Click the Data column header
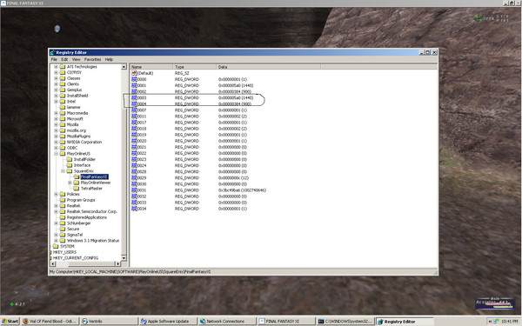 click(268, 67)
